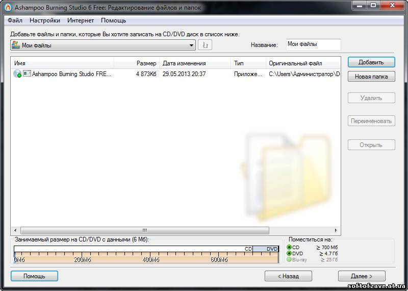This screenshot has height=291, width=408.
Task: Click the Новая папка button
Action: (x=371, y=77)
